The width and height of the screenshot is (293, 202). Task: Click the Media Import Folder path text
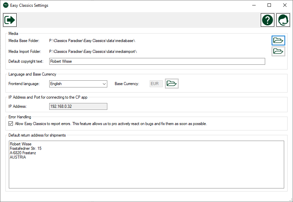(93, 52)
